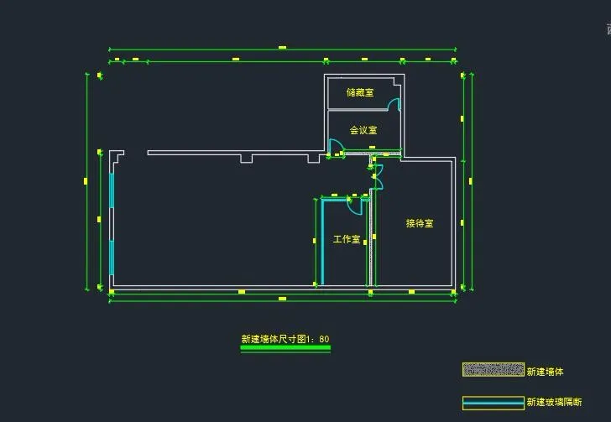Select the 新建玻璃隔断 legend text
The width and height of the screenshot is (611, 422).
554,402
